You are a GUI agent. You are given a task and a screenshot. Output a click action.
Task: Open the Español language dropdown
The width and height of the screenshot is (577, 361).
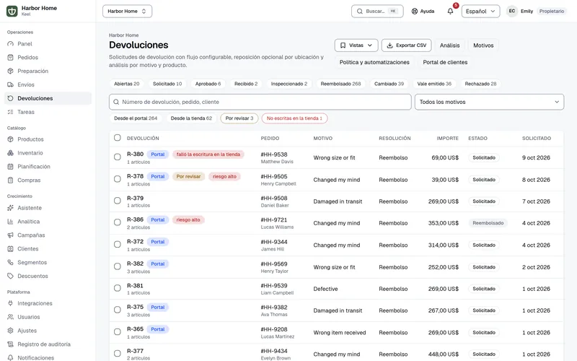(480, 11)
